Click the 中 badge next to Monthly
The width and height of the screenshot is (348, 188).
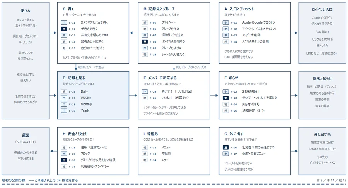coord(64,104)
